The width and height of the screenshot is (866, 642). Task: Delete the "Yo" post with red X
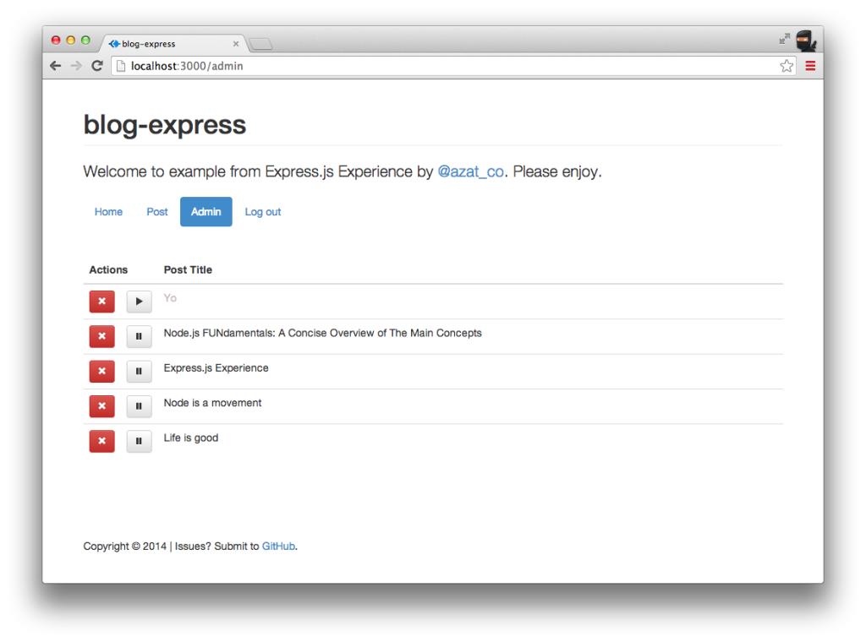[101, 302]
